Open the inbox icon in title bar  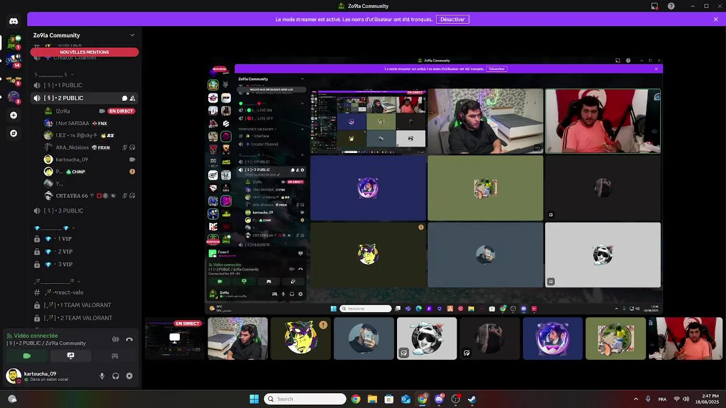655,6
